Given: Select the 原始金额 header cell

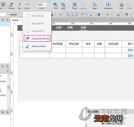Looking at the screenshot, I should coord(74,44).
